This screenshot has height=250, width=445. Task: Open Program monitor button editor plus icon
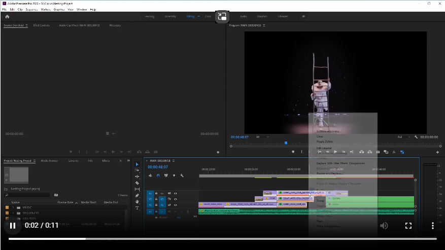click(x=437, y=153)
